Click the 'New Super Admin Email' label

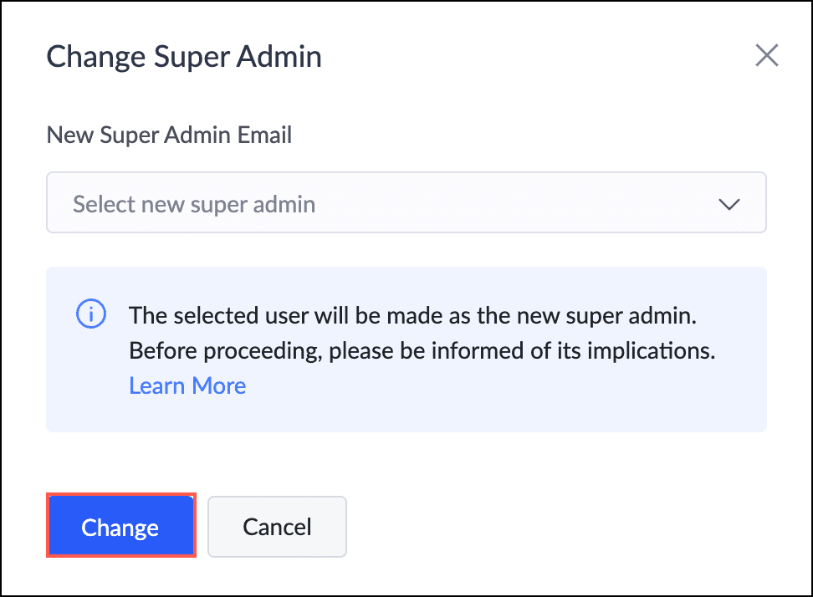169,135
